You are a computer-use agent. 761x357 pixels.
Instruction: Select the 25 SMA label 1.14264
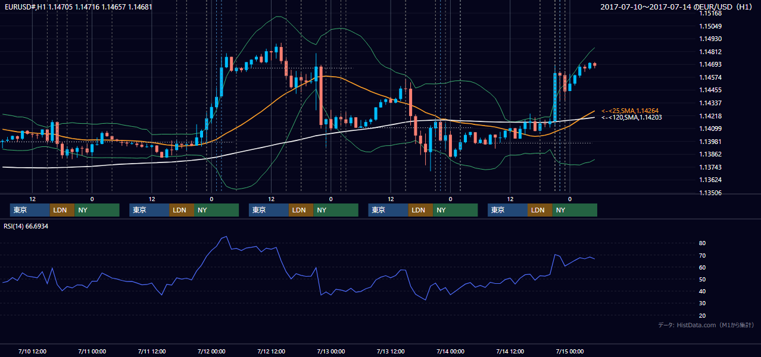pos(629,111)
